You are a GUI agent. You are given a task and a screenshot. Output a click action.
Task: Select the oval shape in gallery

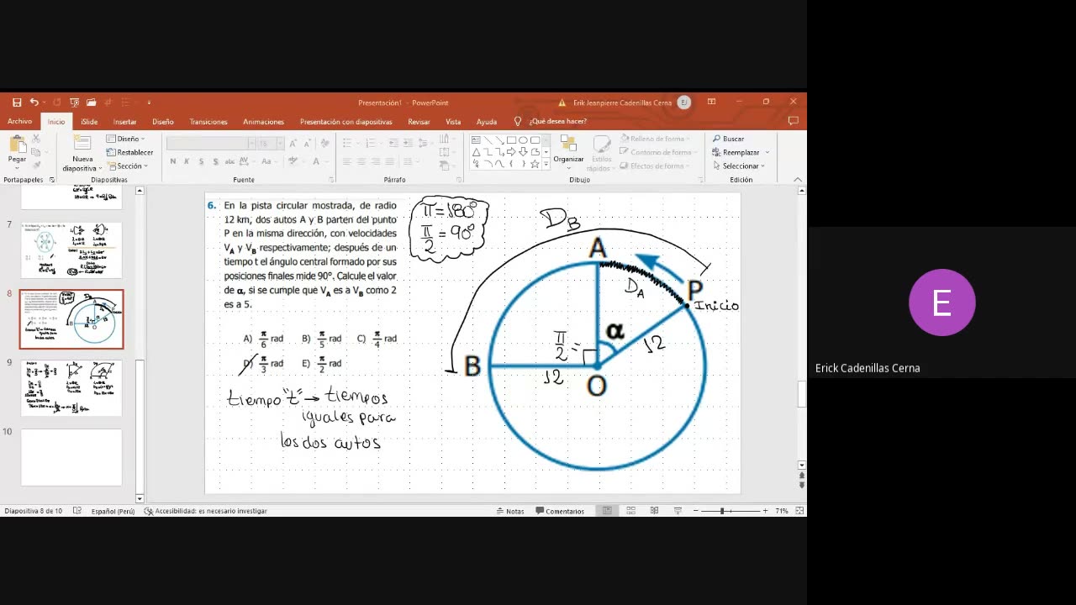coord(523,140)
